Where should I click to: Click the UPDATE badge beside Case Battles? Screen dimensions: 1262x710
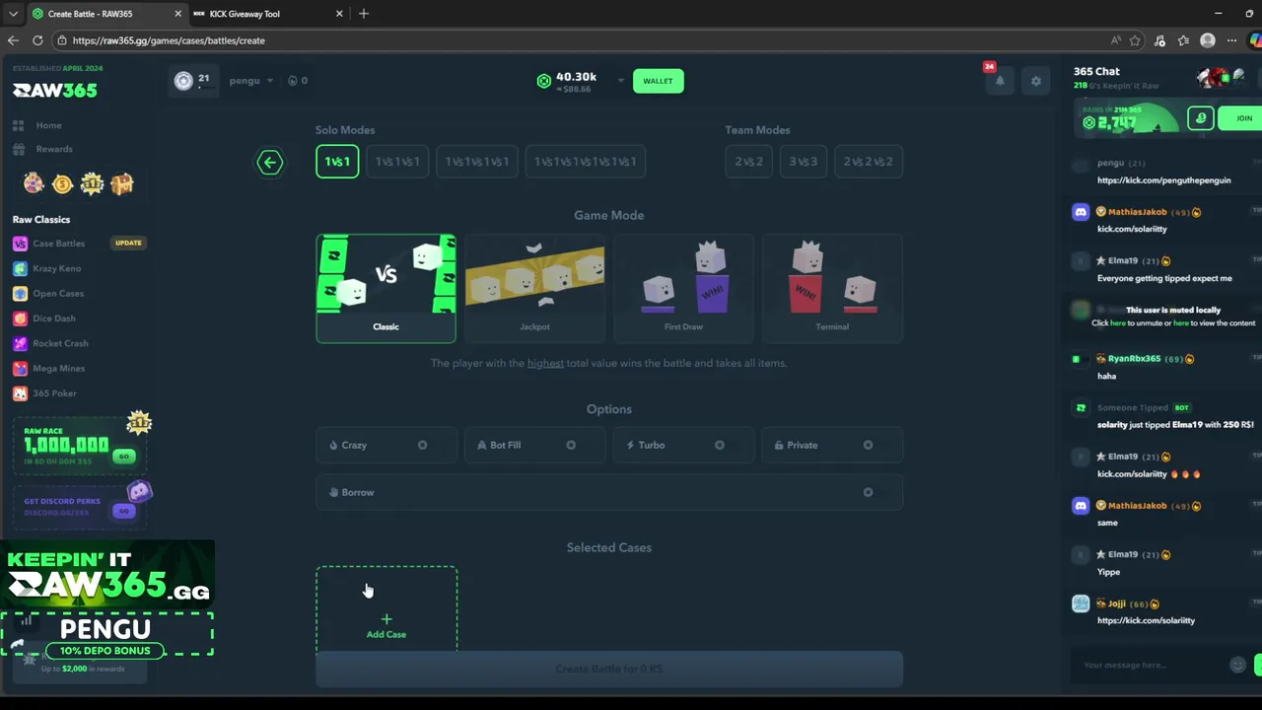pos(128,244)
